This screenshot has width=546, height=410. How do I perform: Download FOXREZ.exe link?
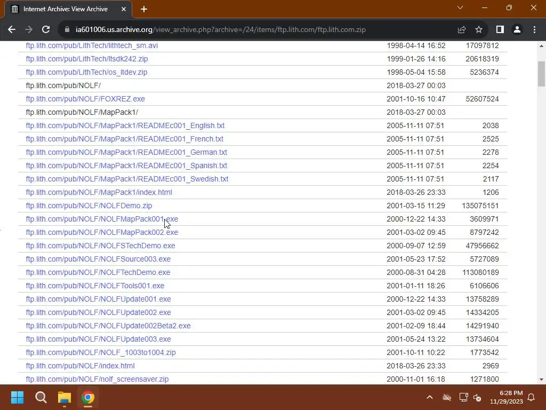click(85, 99)
